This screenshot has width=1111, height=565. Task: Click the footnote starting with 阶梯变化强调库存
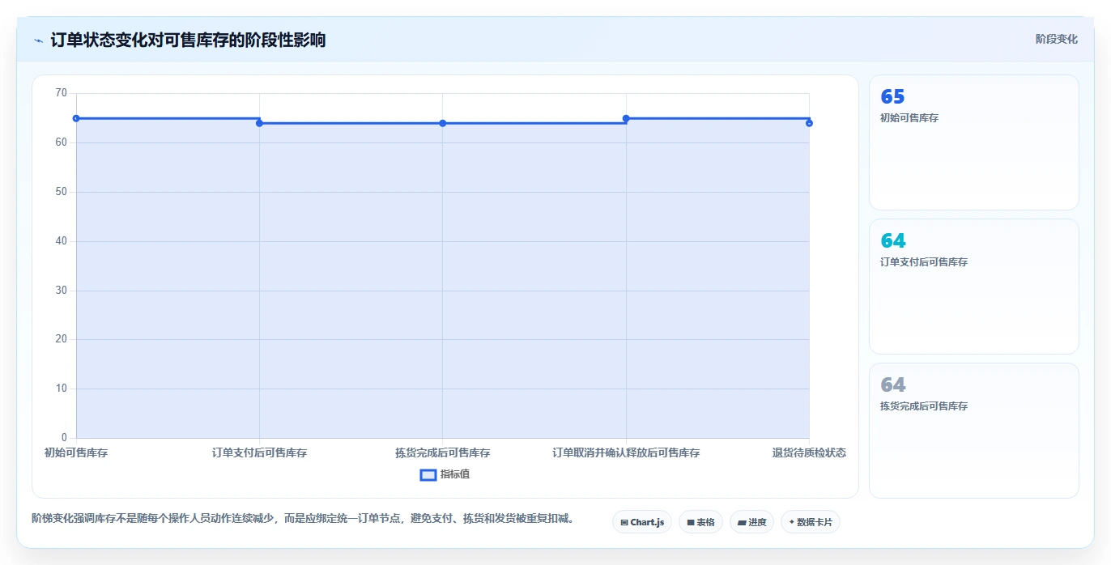click(x=303, y=518)
